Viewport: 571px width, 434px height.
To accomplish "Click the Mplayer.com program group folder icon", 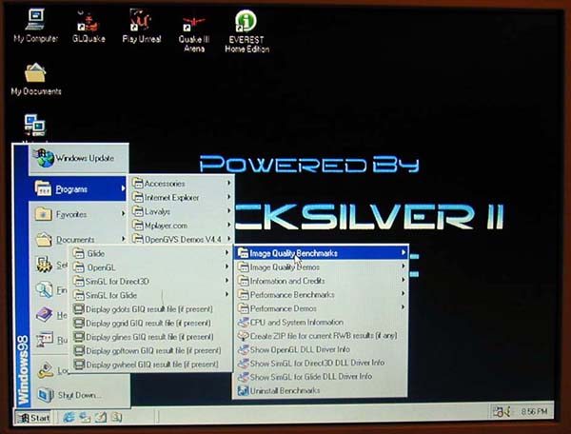I will pyautogui.click(x=137, y=225).
